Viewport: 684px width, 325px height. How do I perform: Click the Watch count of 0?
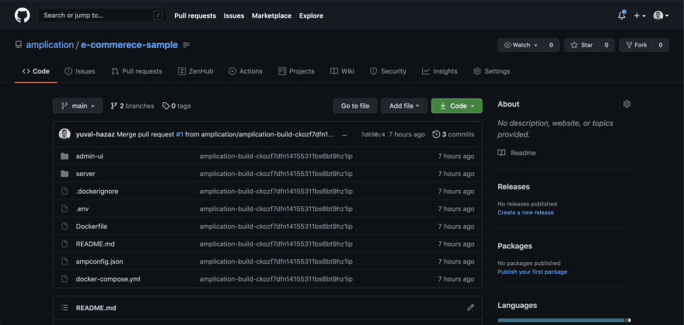coord(551,45)
